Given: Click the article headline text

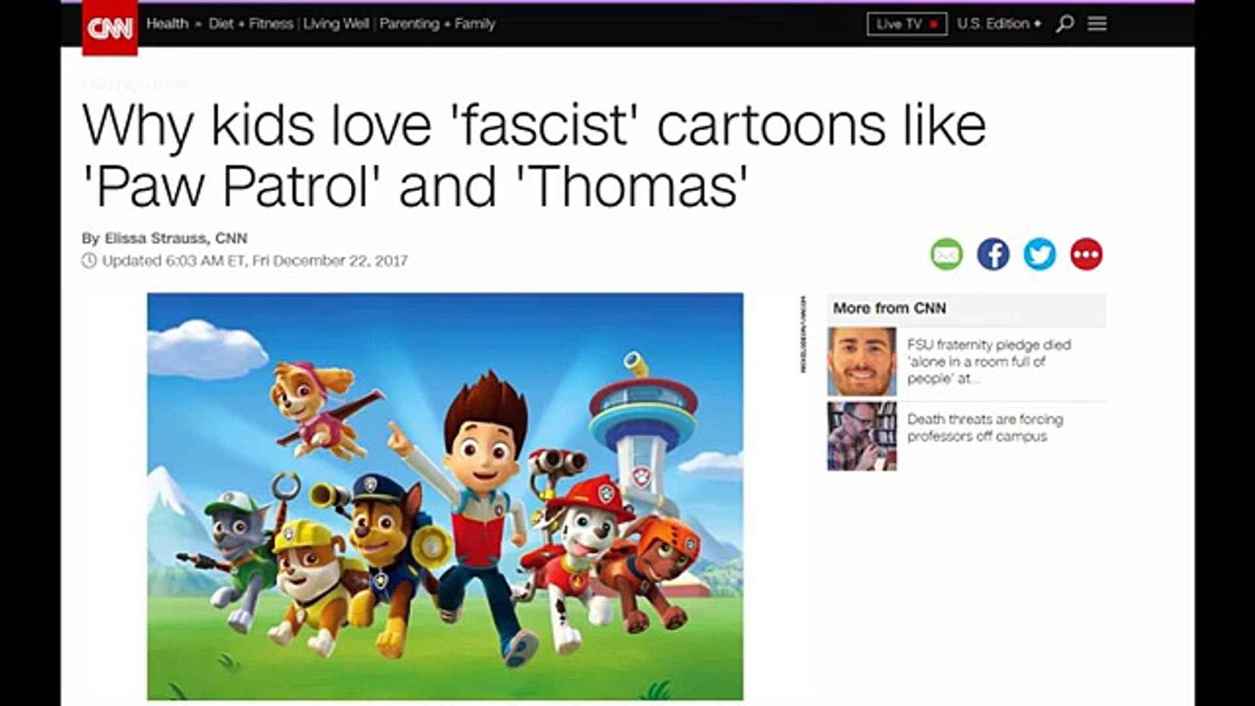Looking at the screenshot, I should pyautogui.click(x=533, y=156).
